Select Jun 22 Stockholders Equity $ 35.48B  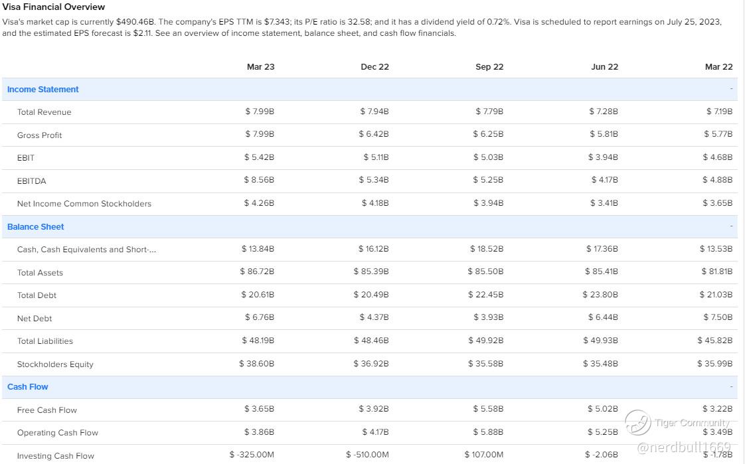point(600,364)
